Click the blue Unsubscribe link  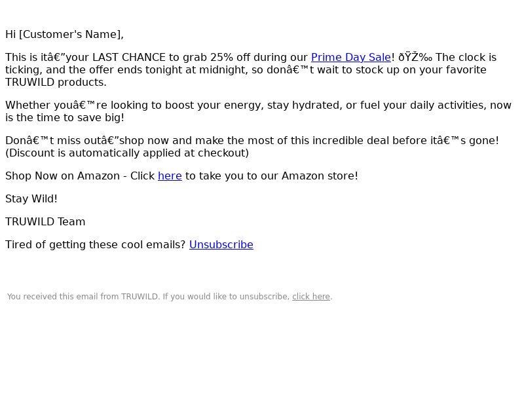221,245
